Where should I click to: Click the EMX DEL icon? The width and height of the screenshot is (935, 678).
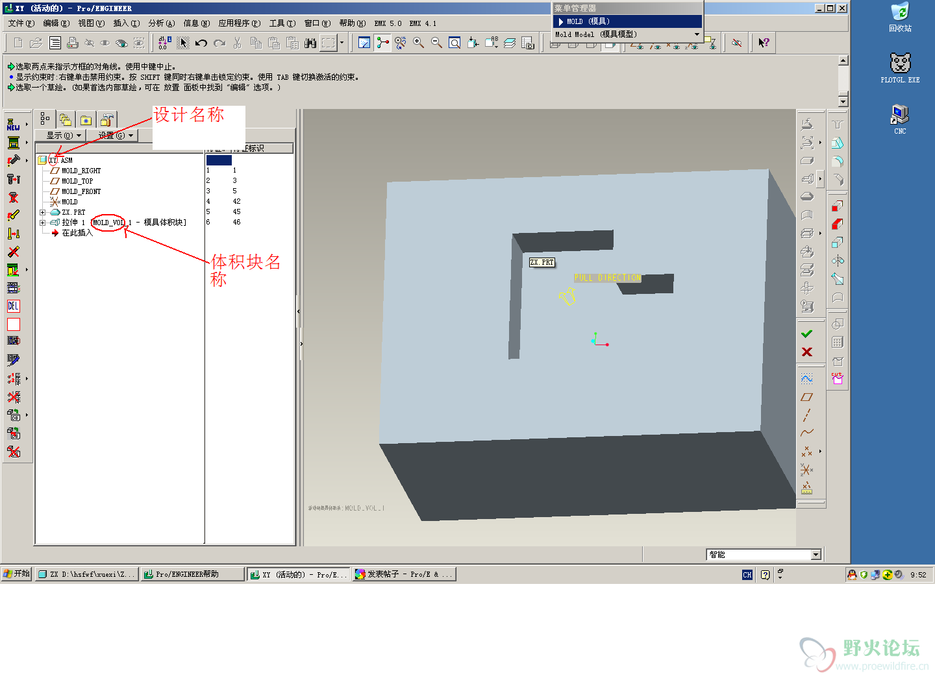point(13,306)
